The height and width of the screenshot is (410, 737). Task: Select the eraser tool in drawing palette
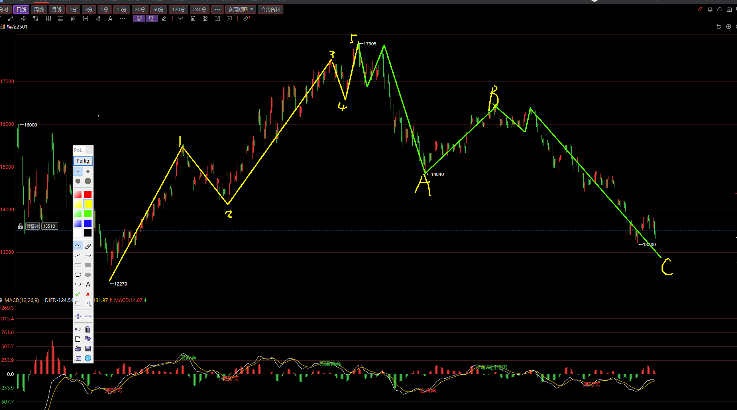coord(88,246)
